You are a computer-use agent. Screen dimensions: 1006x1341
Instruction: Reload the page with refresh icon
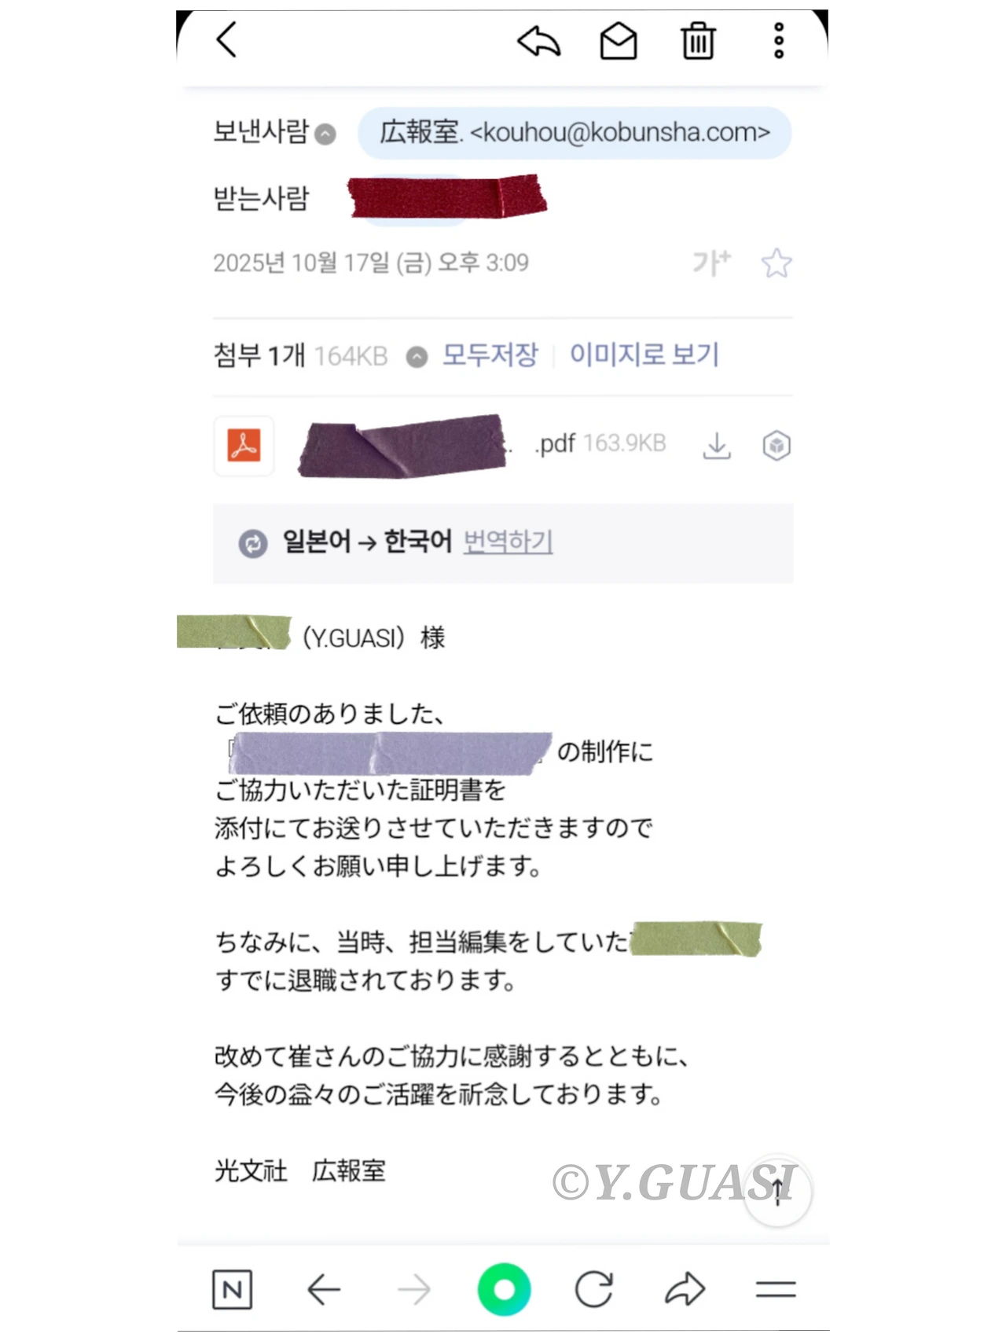click(x=593, y=1289)
